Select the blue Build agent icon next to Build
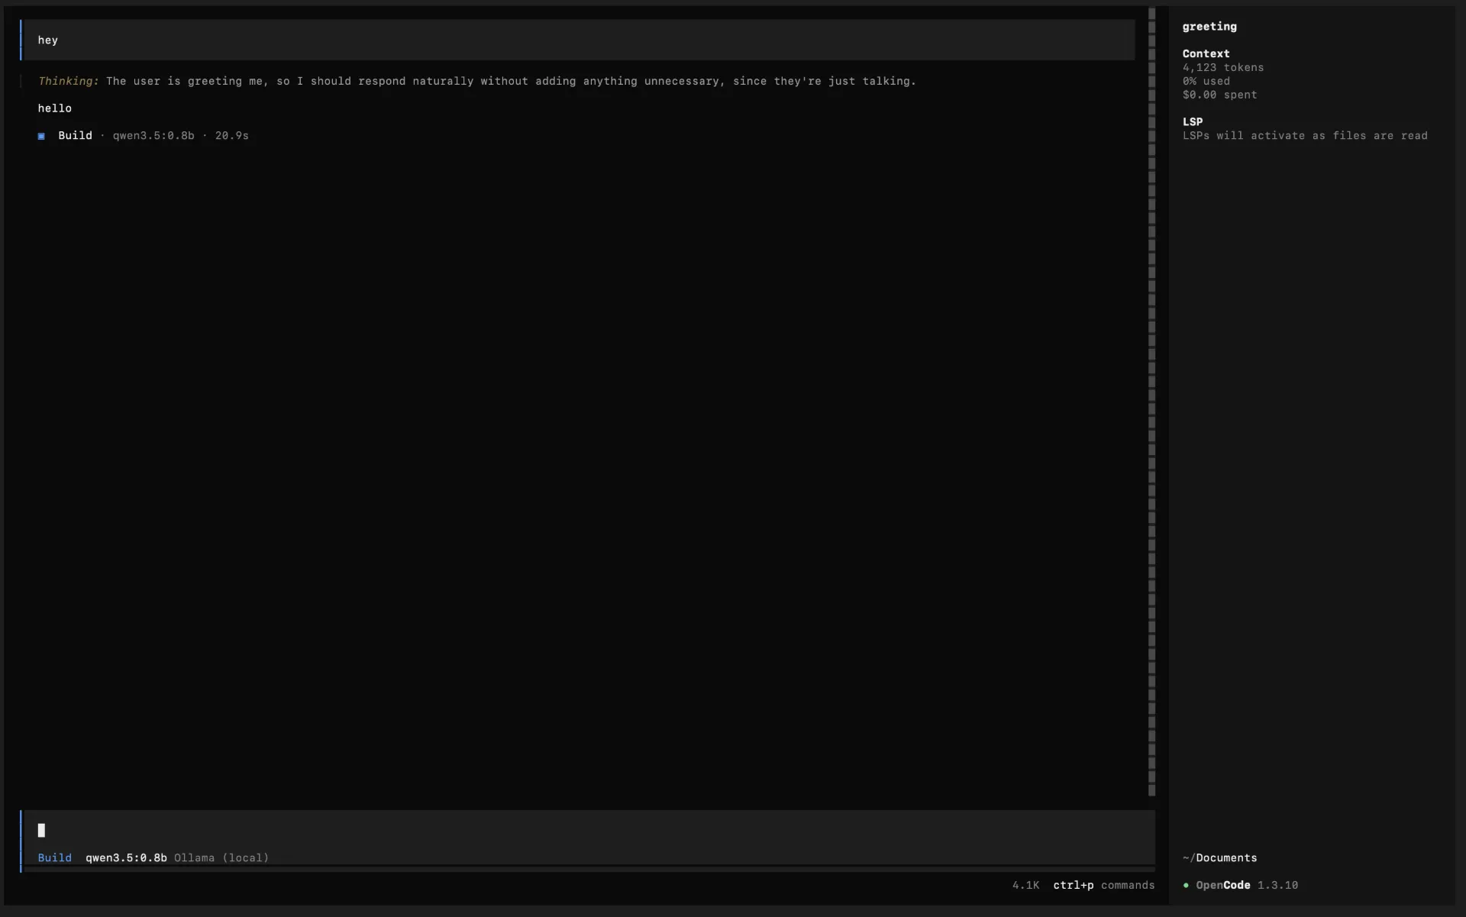The width and height of the screenshot is (1466, 917). pyautogui.click(x=41, y=136)
